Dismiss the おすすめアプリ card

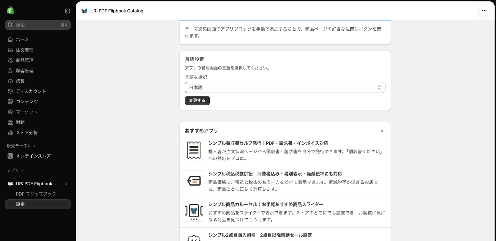(382, 131)
